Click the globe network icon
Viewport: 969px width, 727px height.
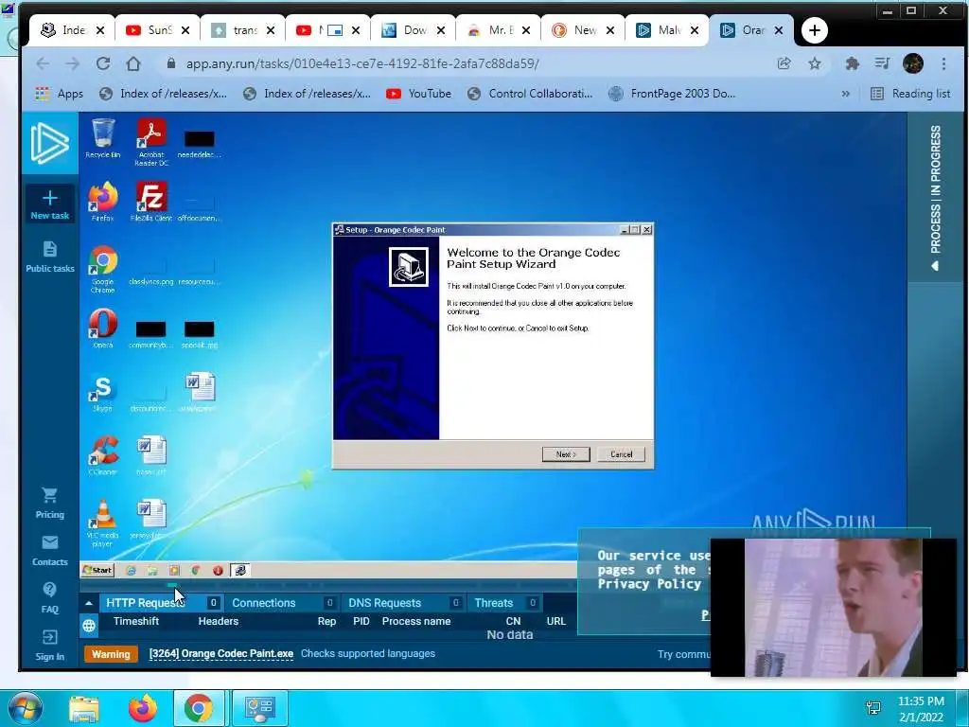89,626
